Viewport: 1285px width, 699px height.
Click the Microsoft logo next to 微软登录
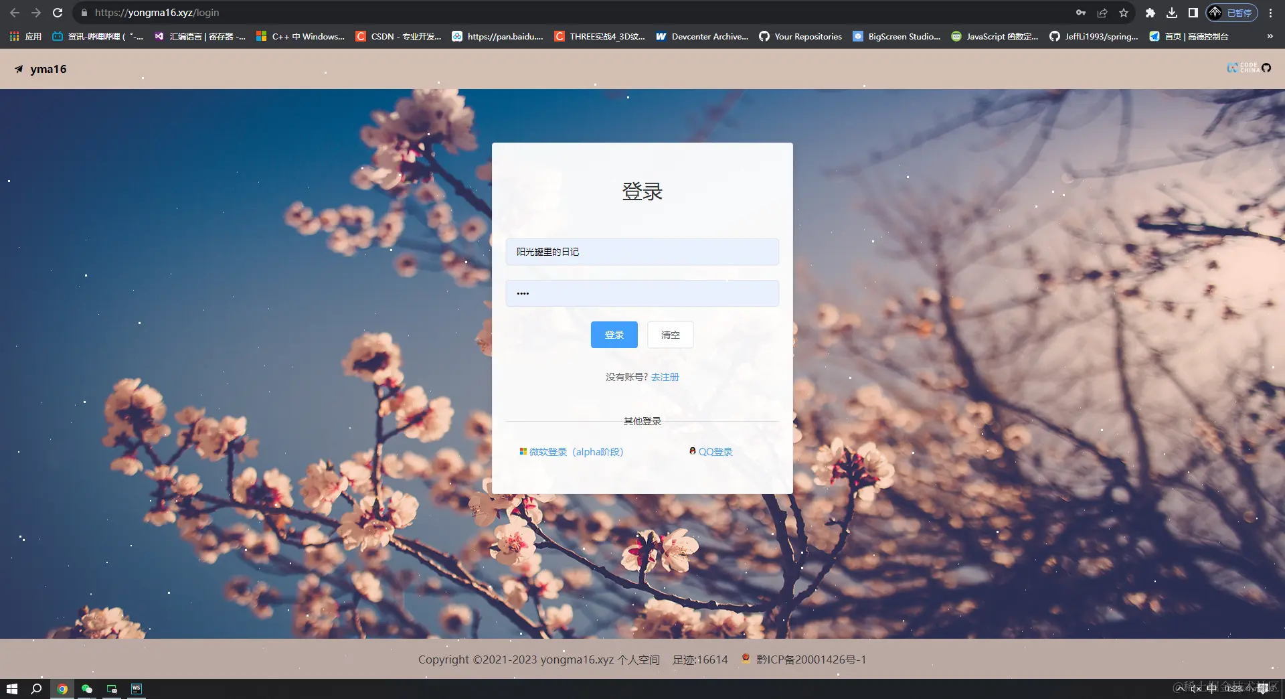coord(523,451)
